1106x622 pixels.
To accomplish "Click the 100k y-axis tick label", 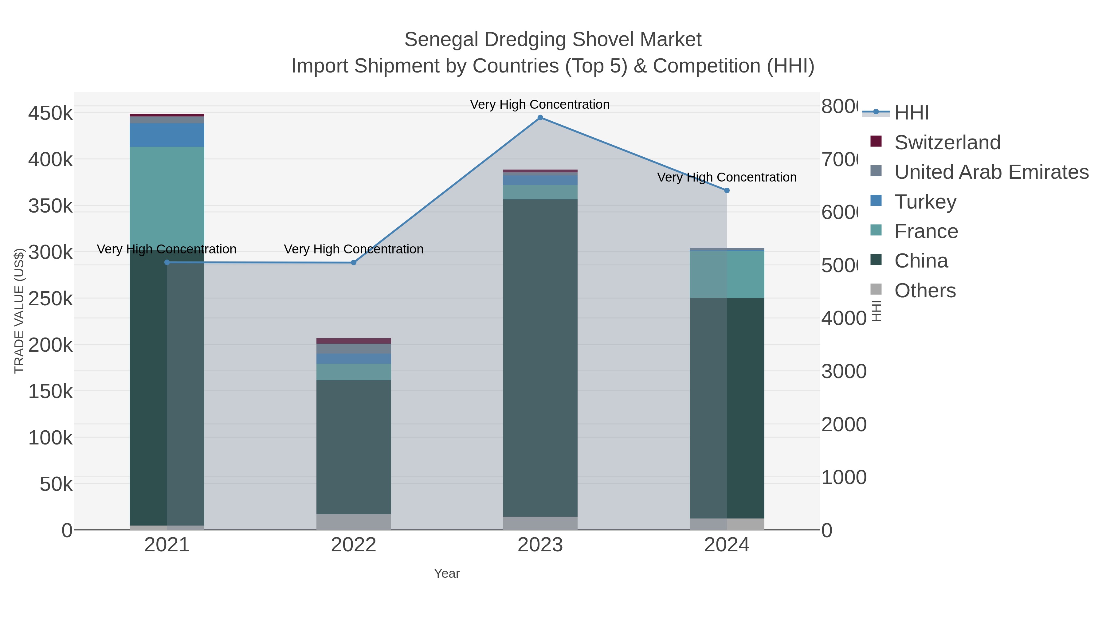I will coord(51,437).
